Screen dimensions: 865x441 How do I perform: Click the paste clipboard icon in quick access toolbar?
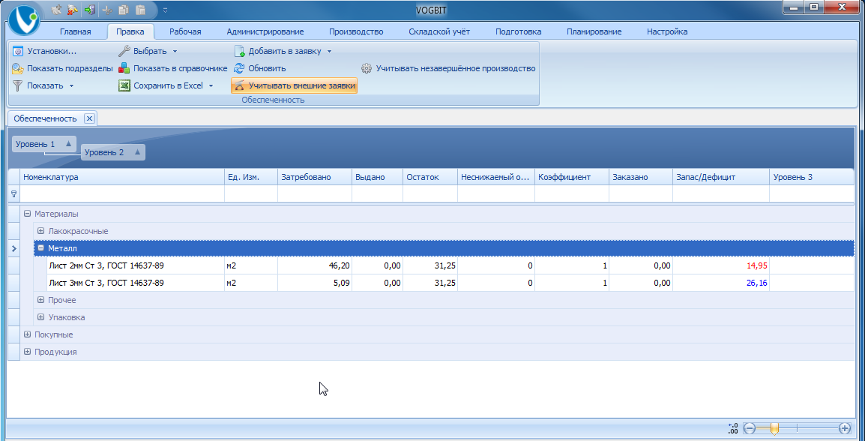(x=140, y=10)
